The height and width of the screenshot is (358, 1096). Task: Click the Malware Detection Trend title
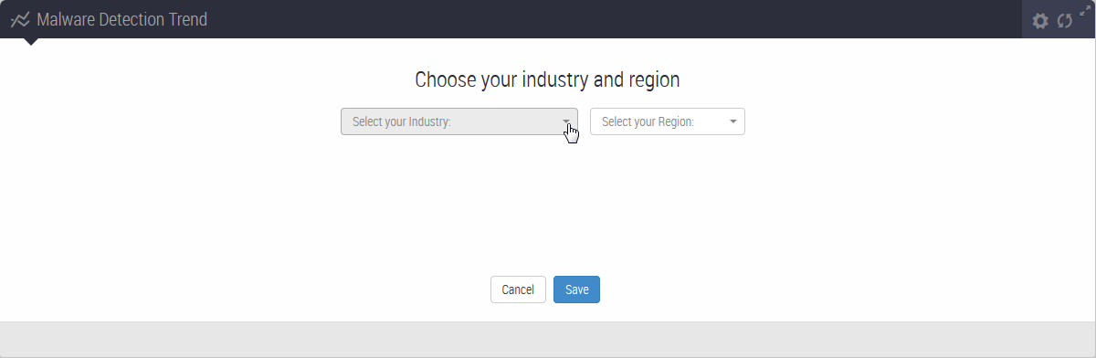(x=121, y=19)
